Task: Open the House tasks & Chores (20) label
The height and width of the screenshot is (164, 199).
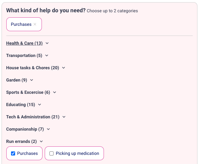Action: tap(32, 68)
